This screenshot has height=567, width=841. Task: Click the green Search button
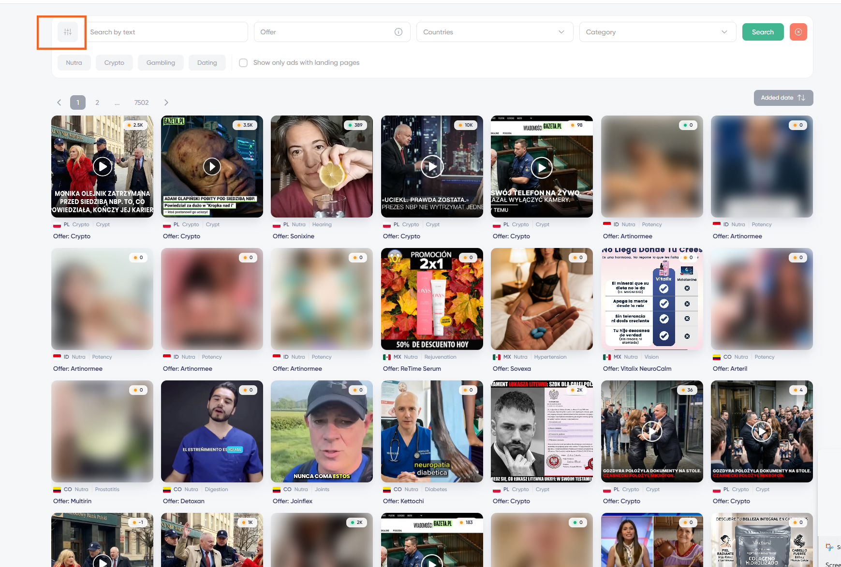[763, 32]
